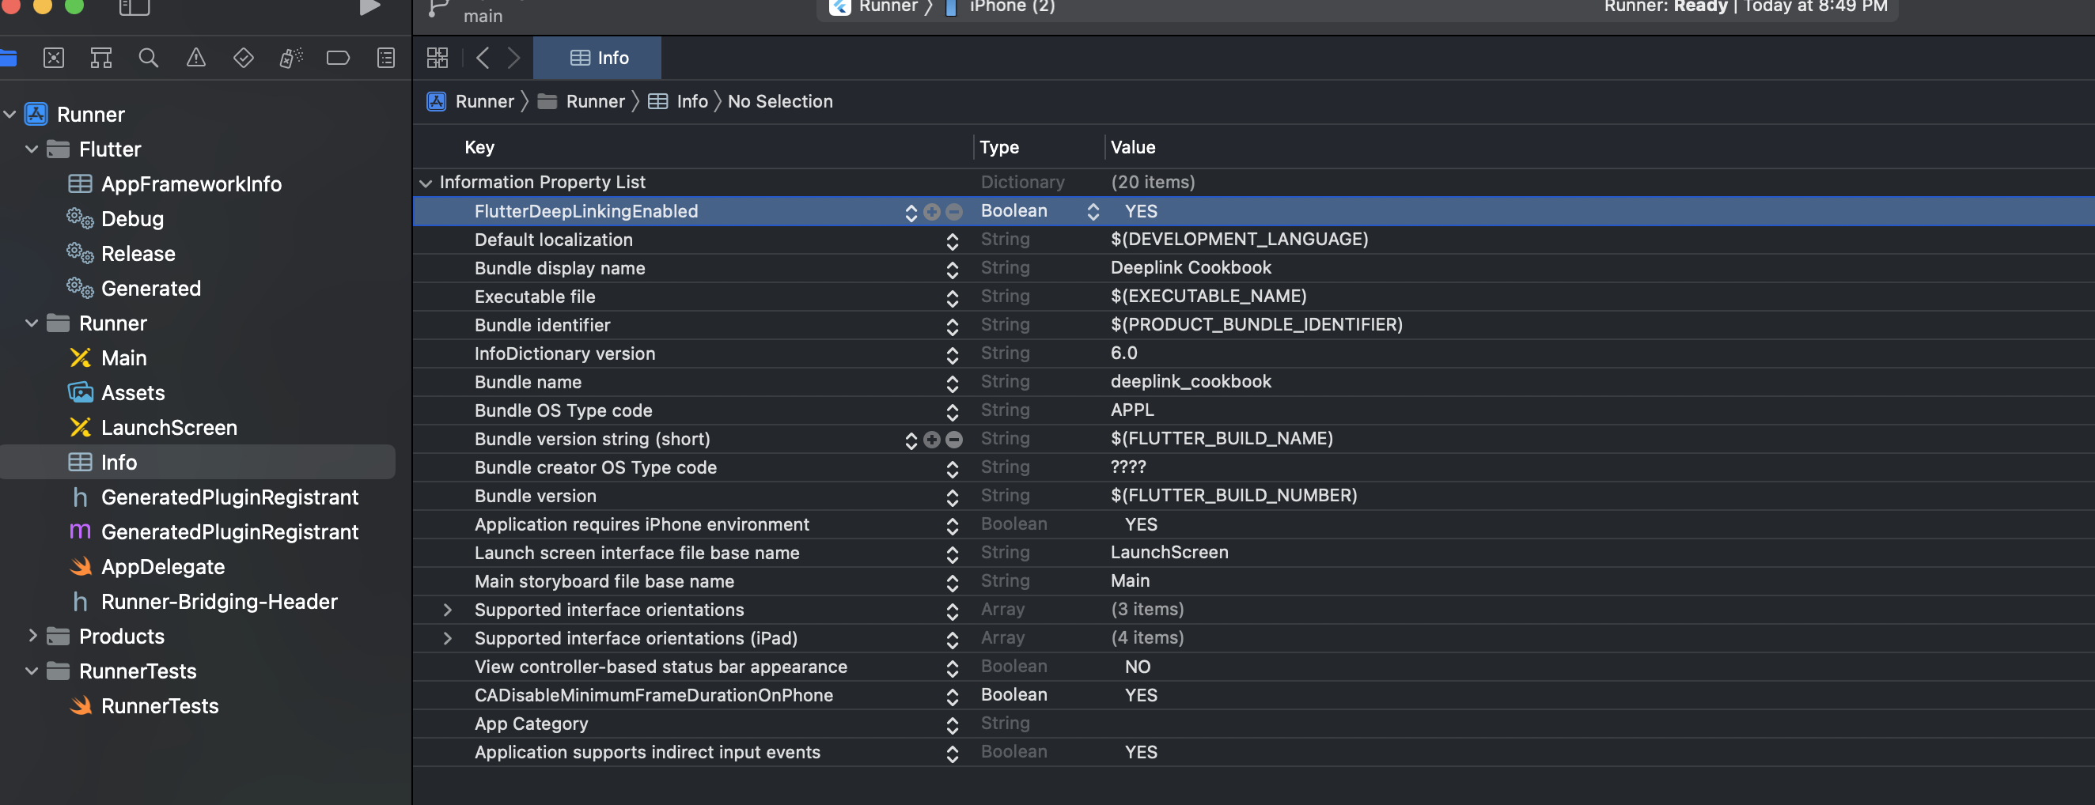Go back in editor history
This screenshot has height=805, width=2095.
pos(483,58)
